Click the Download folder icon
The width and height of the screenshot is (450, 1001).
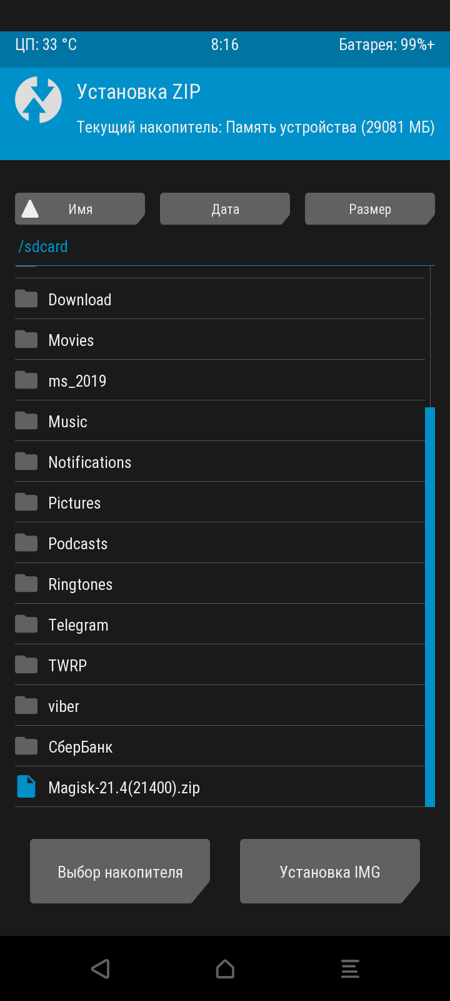point(26,299)
